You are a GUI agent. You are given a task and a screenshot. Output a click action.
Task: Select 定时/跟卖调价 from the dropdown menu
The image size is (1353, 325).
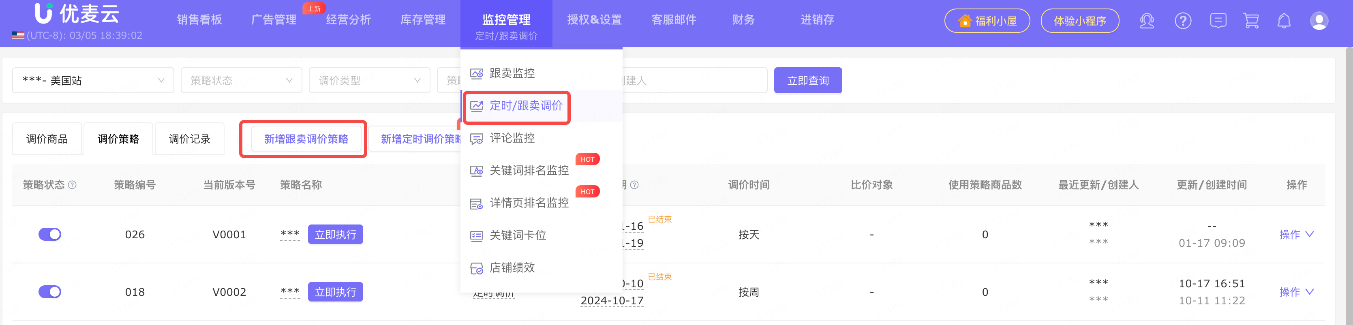(542, 106)
